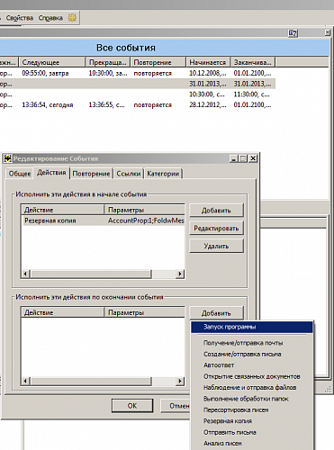The height and width of the screenshot is (450, 334).
Task: Sort events by Заканчива... column
Action: 253,62
